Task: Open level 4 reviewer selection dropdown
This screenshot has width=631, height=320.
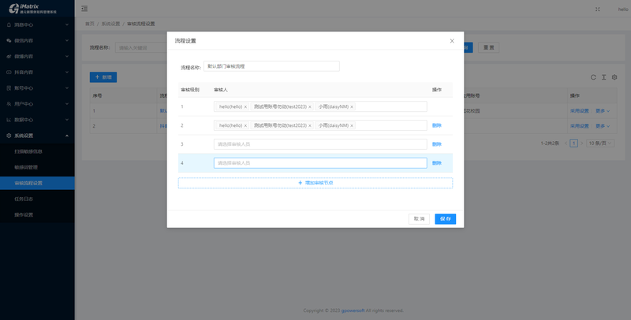Action: point(319,163)
